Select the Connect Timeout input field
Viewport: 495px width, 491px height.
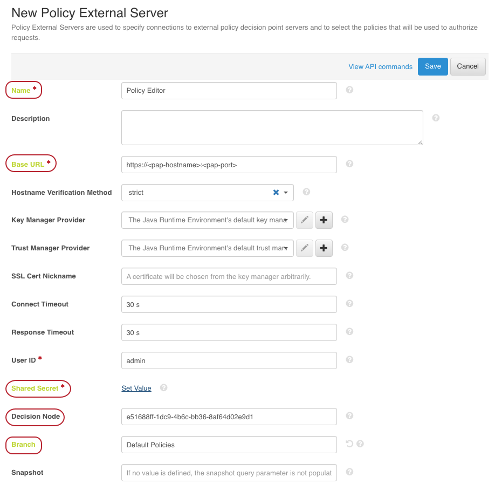(x=229, y=304)
